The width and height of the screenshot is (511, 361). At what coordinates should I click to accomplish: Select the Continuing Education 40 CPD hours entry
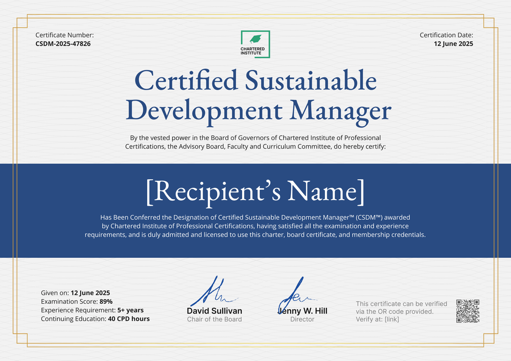[x=95, y=319]
